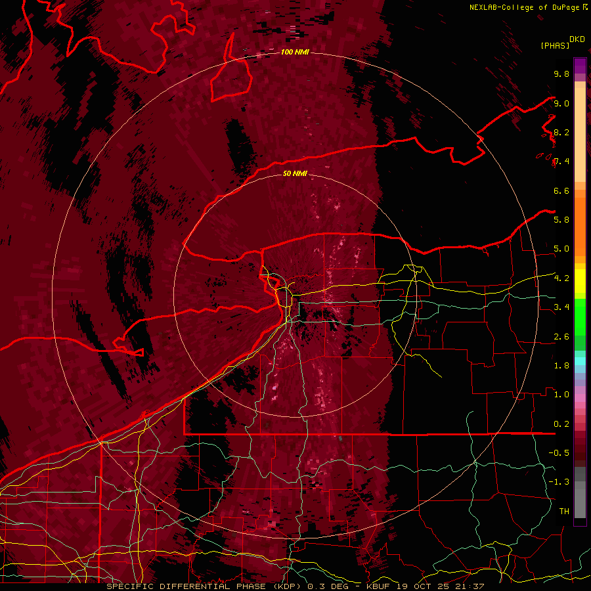This screenshot has width=591, height=591.
Task: Click the 5.8 legend value
Action: 561,220
